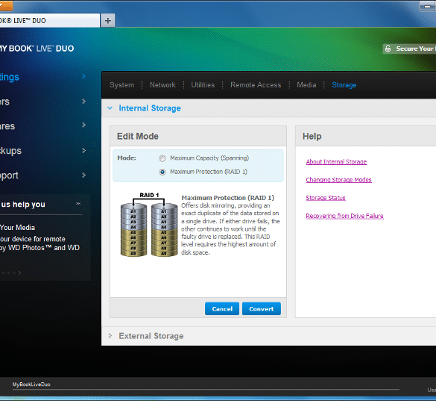This screenshot has width=436, height=401.
Task: Expand the Settings sidebar arrow
Action: 83,76
